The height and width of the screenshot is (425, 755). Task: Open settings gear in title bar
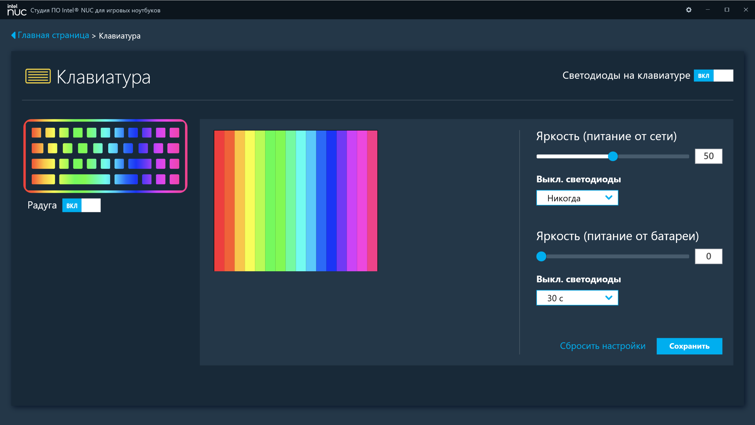point(688,10)
